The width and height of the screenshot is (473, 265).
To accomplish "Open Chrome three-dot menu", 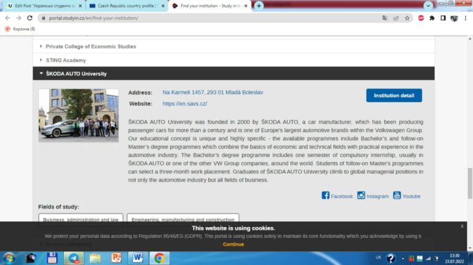I will pyautogui.click(x=466, y=18).
